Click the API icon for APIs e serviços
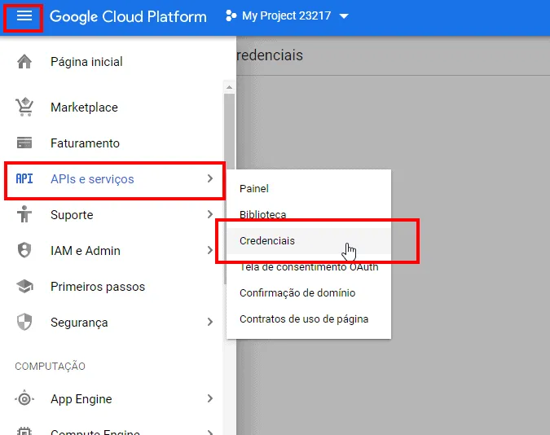 click(x=24, y=179)
